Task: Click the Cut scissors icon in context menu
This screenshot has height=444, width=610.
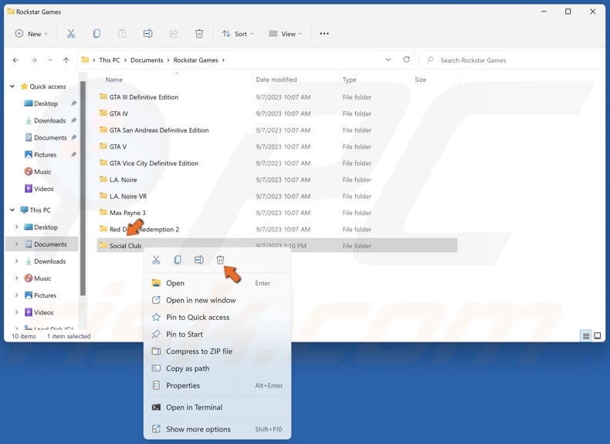Action: coord(157,260)
